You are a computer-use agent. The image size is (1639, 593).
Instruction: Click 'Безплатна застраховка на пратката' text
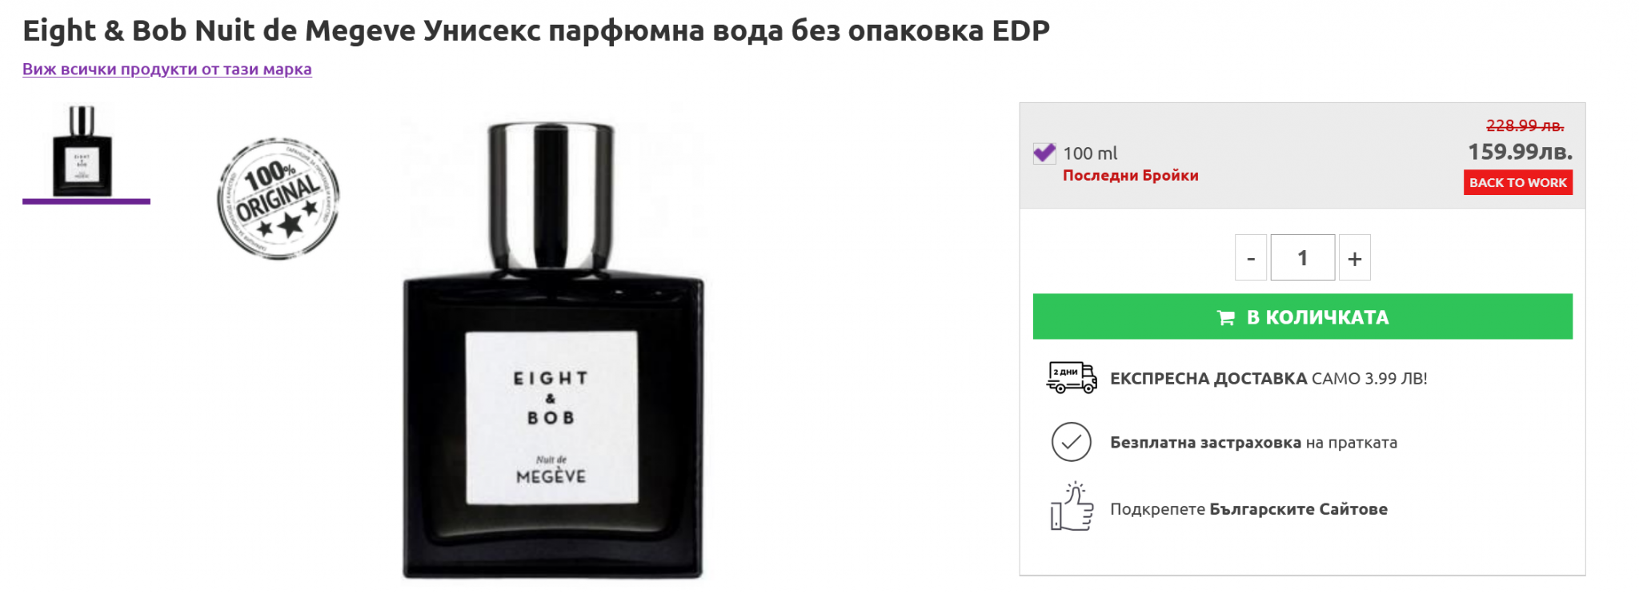[x=1253, y=443]
